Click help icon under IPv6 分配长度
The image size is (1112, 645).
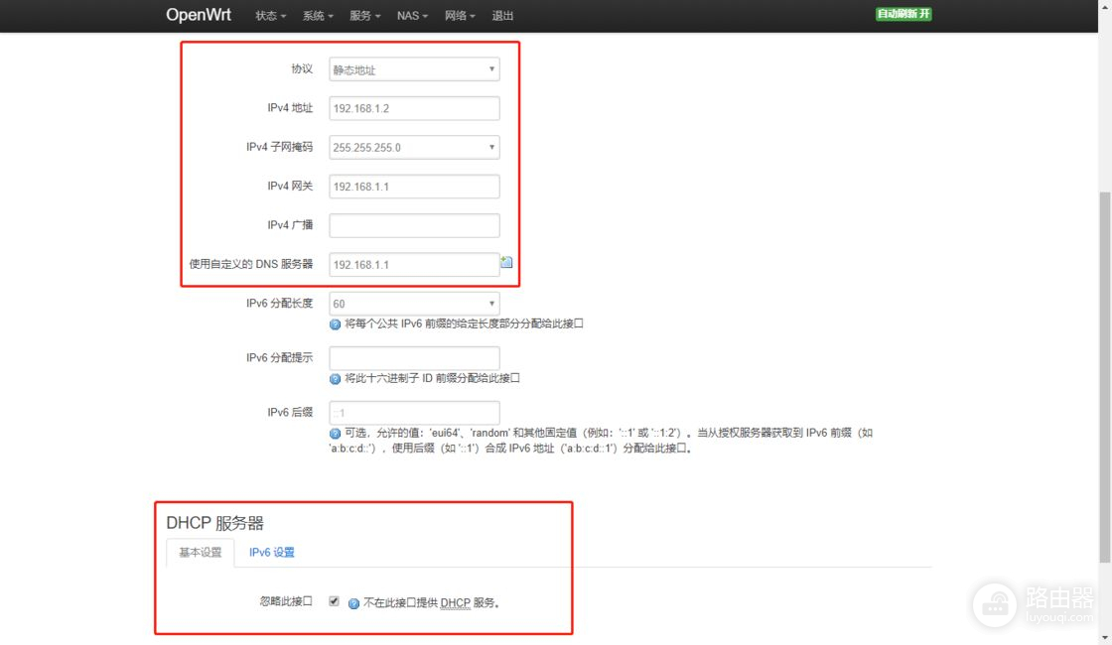[x=335, y=324]
